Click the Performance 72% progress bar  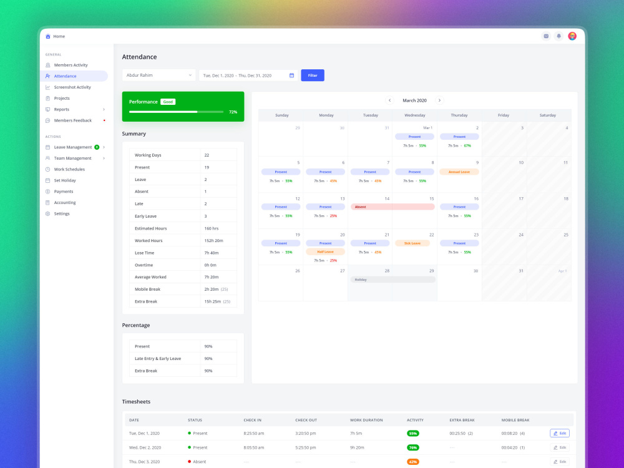point(176,112)
